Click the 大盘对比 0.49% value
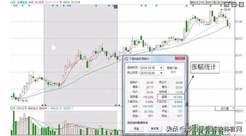 [149, 102]
